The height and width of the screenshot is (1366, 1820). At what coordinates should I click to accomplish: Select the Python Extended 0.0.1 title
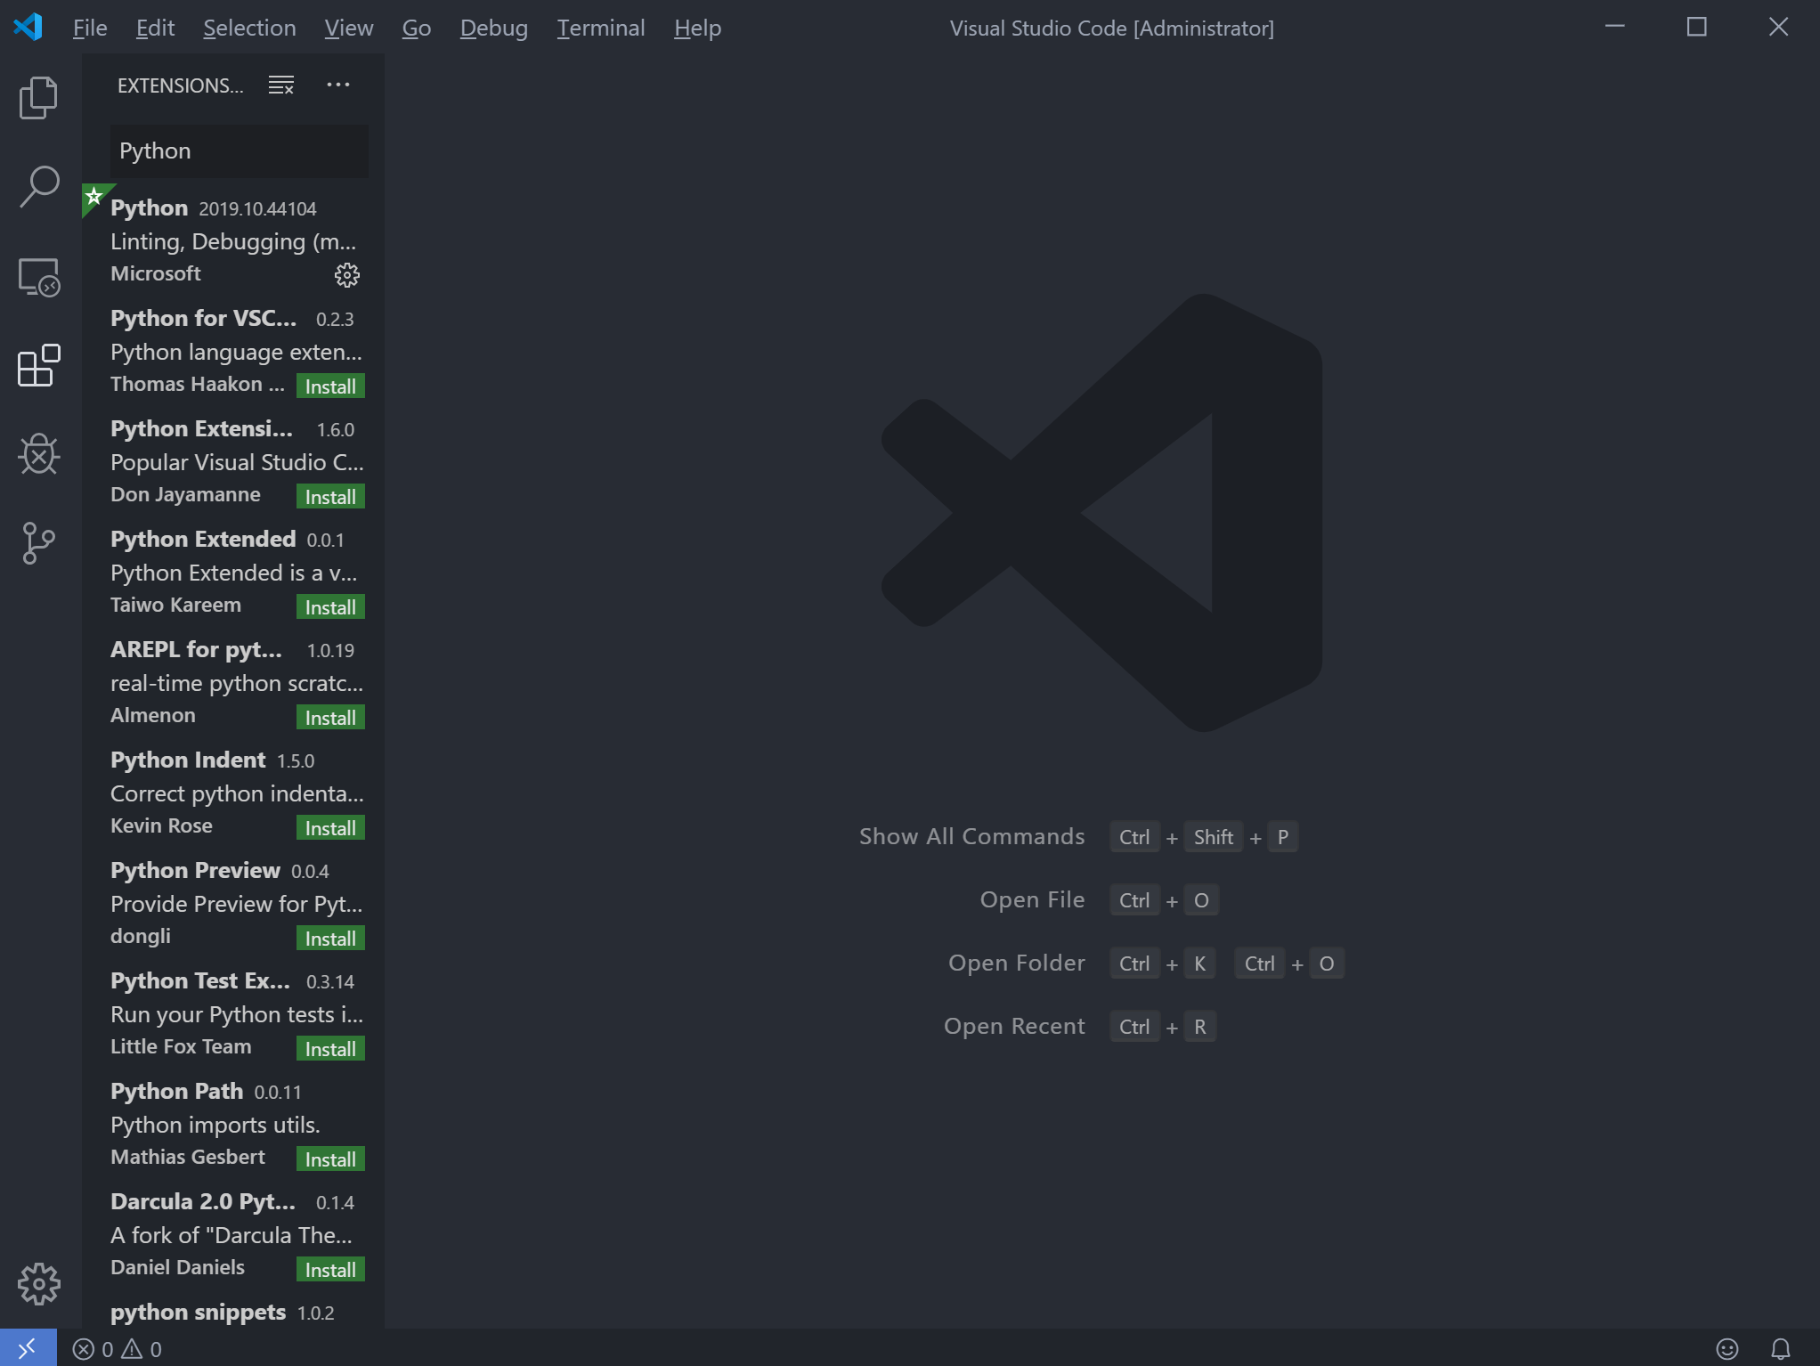click(x=203, y=539)
